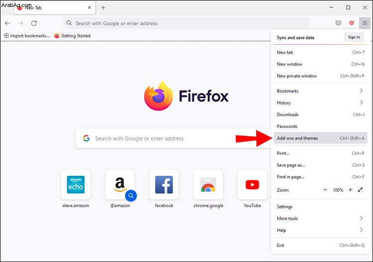Close the hamburger application menu button

click(x=365, y=23)
